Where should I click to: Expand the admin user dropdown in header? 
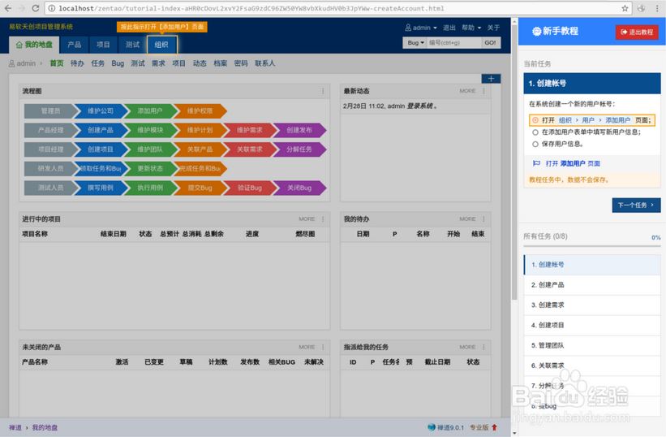(x=421, y=28)
